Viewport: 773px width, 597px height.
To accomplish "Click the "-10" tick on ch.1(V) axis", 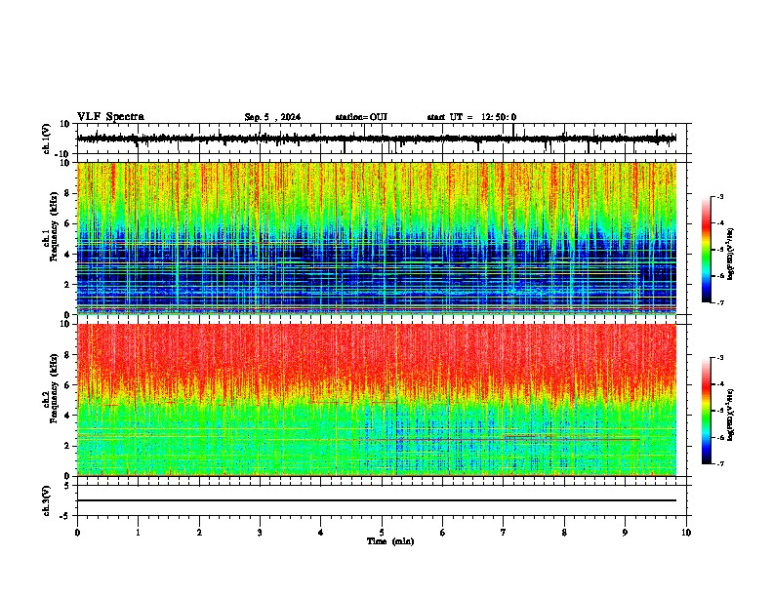I will (x=63, y=154).
